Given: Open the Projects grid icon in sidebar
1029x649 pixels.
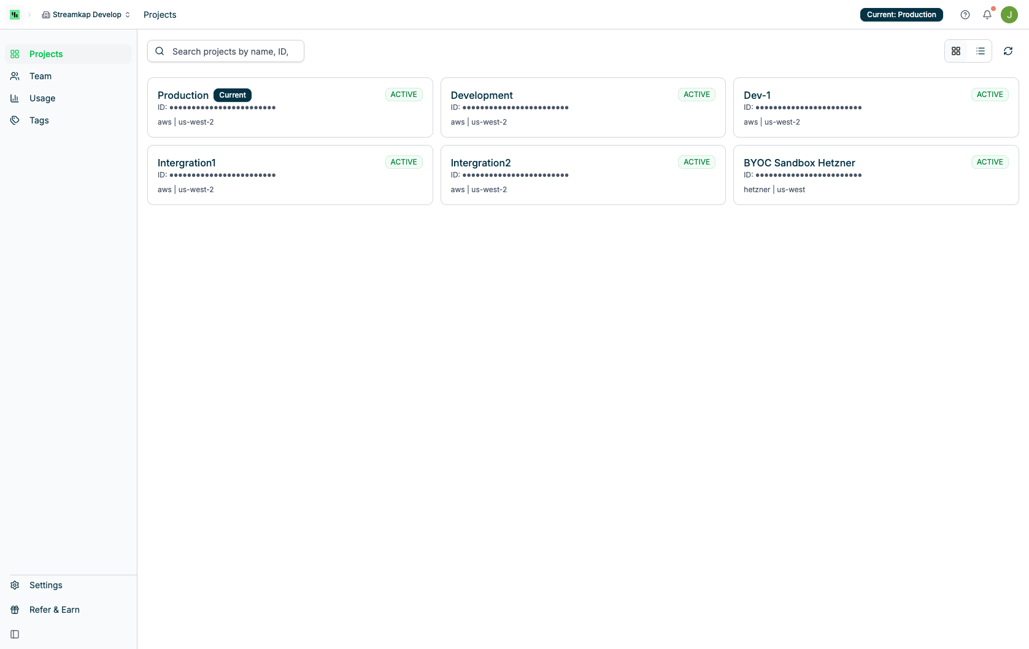Looking at the screenshot, I should click(x=15, y=54).
